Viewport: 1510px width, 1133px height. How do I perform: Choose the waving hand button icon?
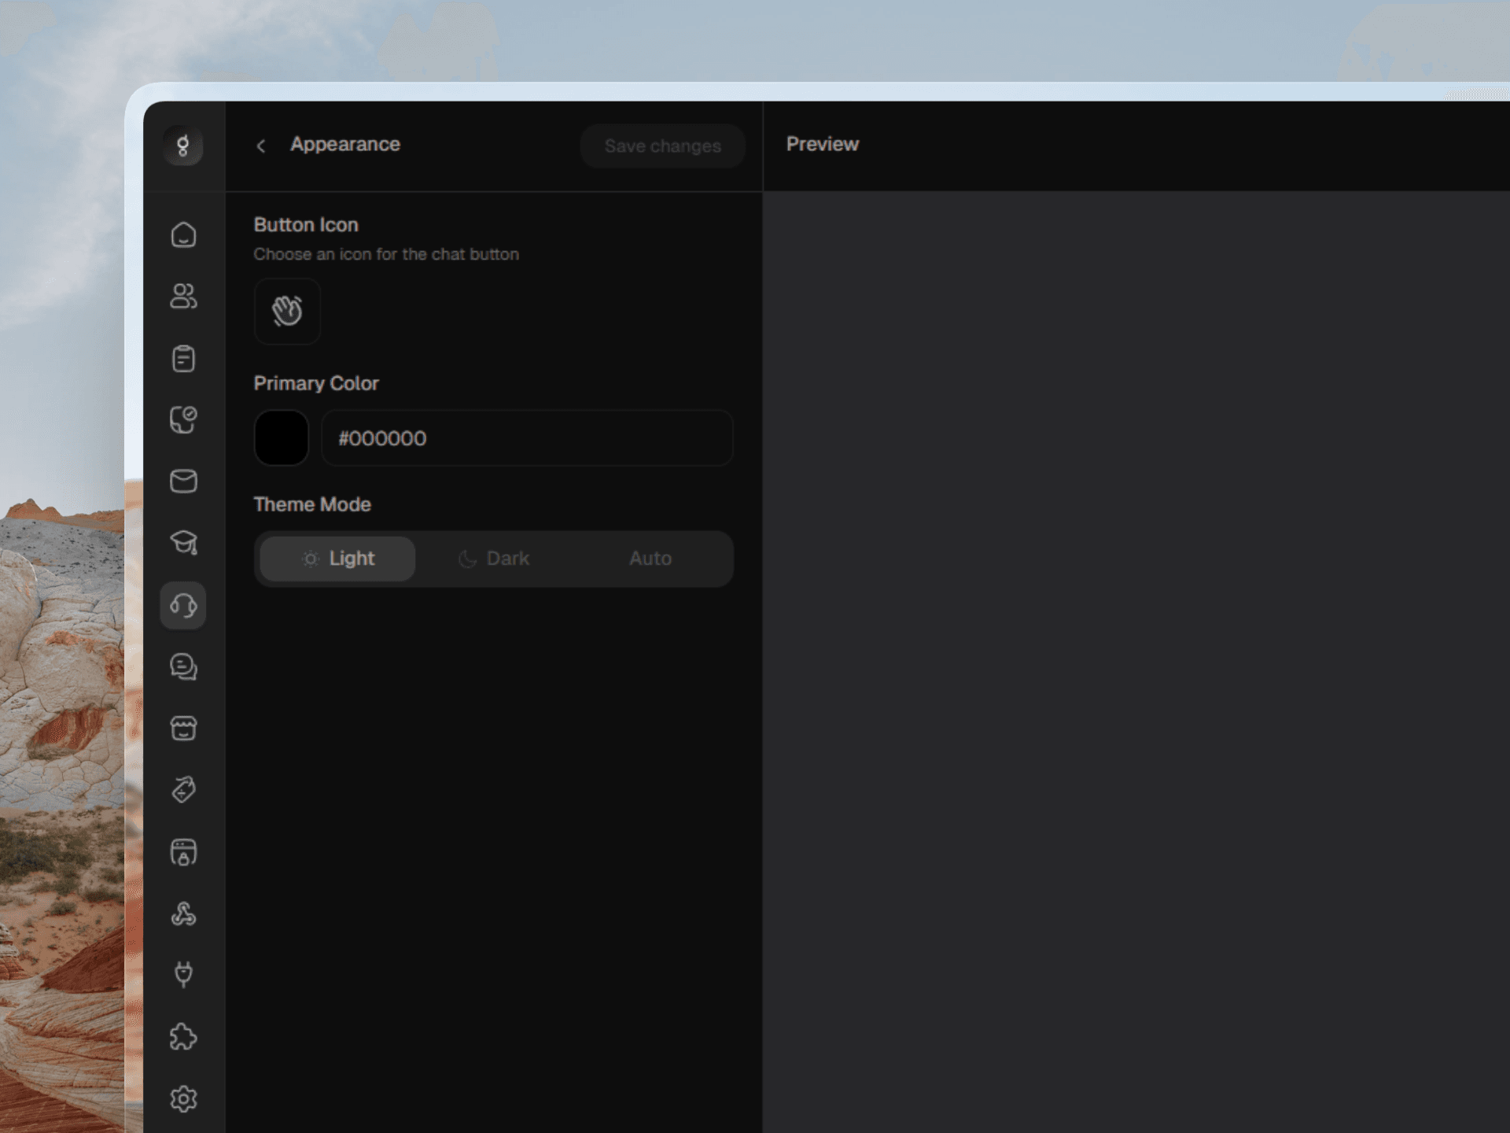287,311
